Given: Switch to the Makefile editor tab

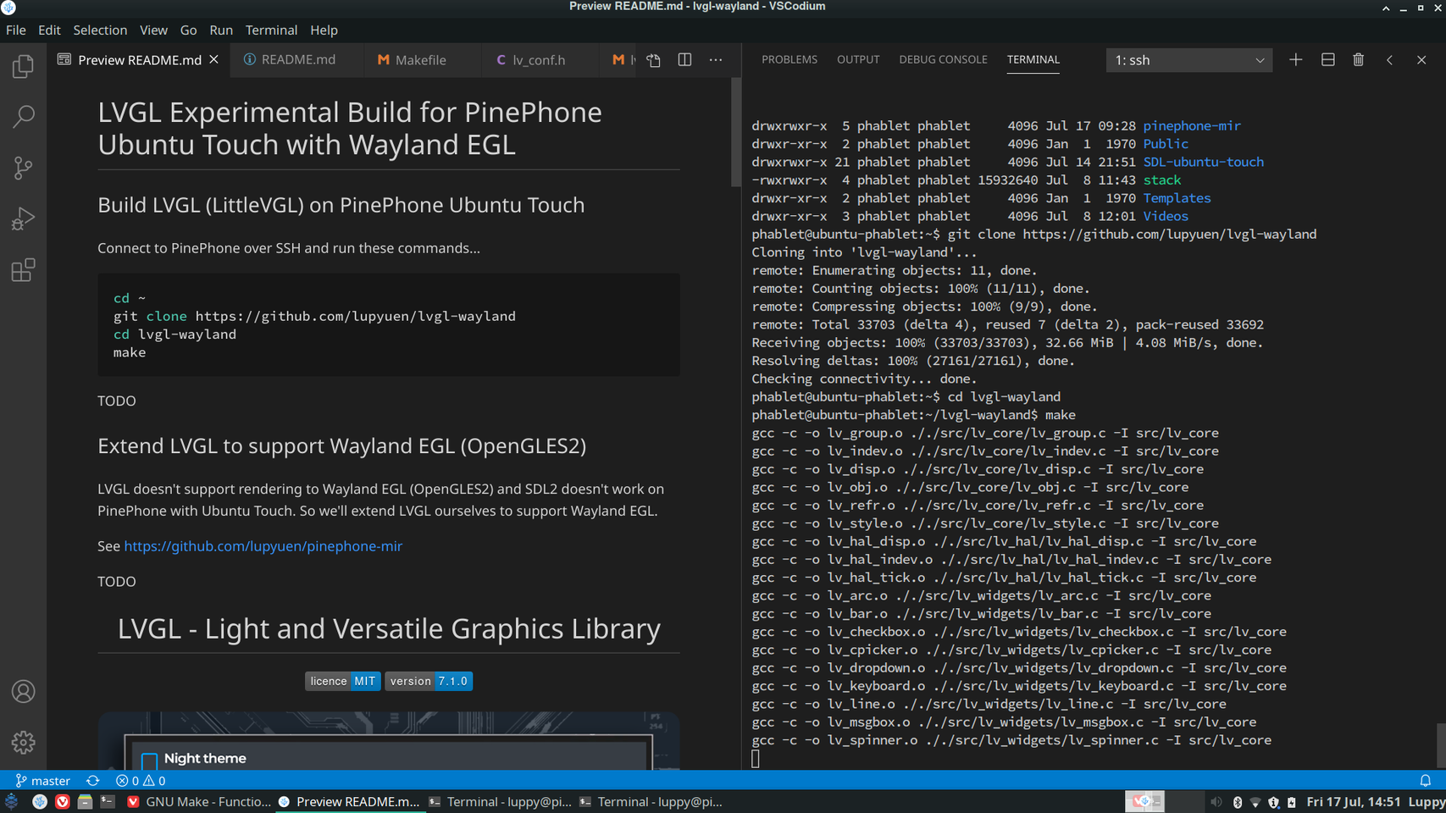Looking at the screenshot, I should click(420, 60).
